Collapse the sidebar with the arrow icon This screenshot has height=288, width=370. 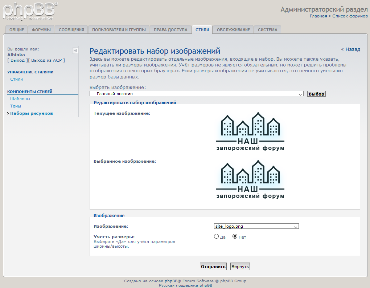pos(75,50)
